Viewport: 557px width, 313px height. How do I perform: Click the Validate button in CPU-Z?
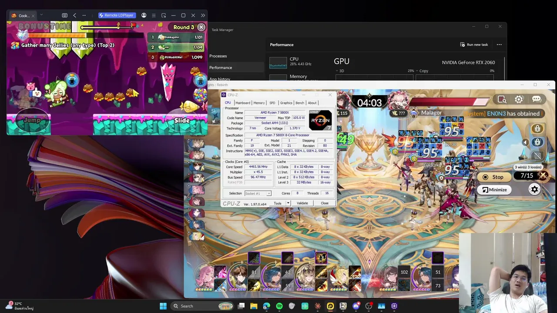tap(302, 203)
